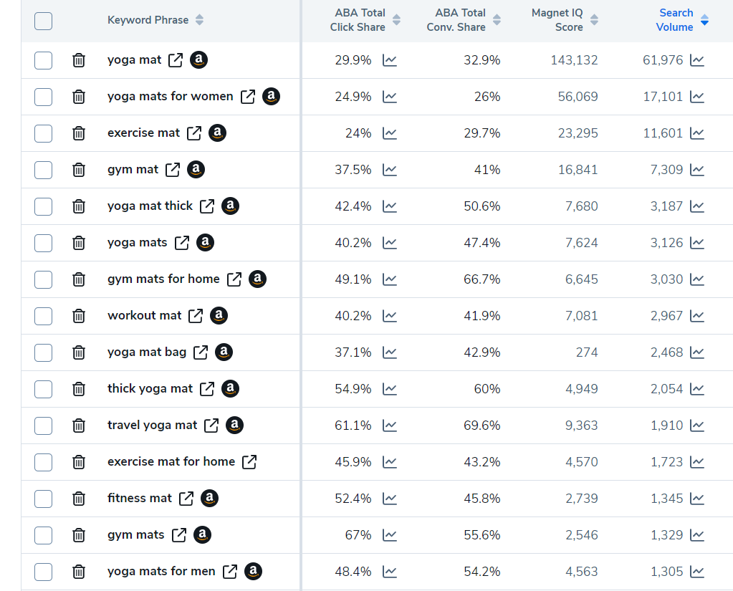Select the "workout mat" row checkbox
The width and height of the screenshot is (733, 591).
[44, 316]
